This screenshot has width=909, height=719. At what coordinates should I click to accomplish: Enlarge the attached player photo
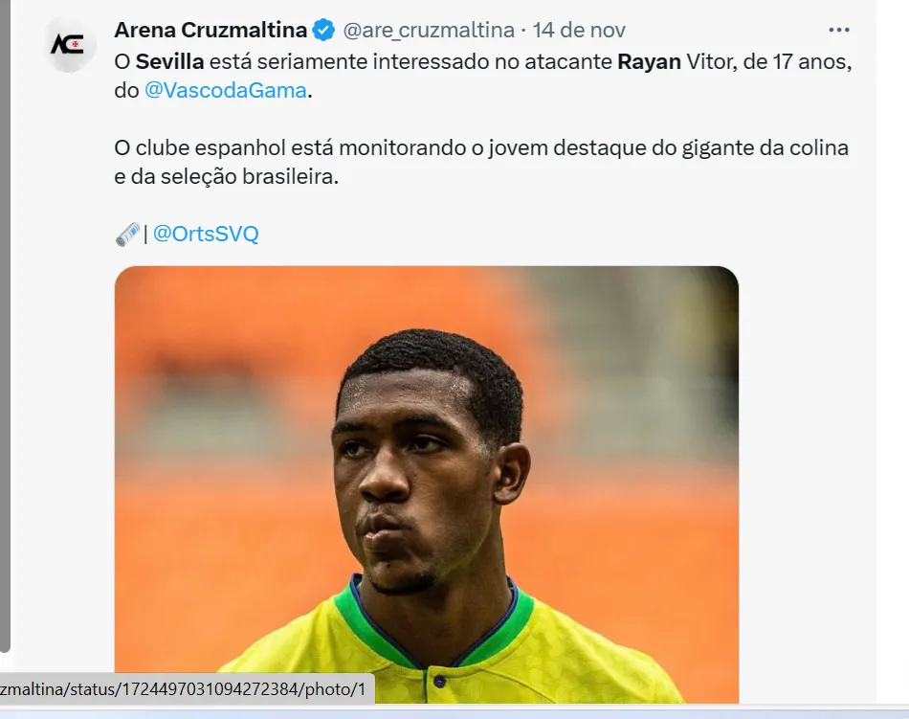pos(427,484)
